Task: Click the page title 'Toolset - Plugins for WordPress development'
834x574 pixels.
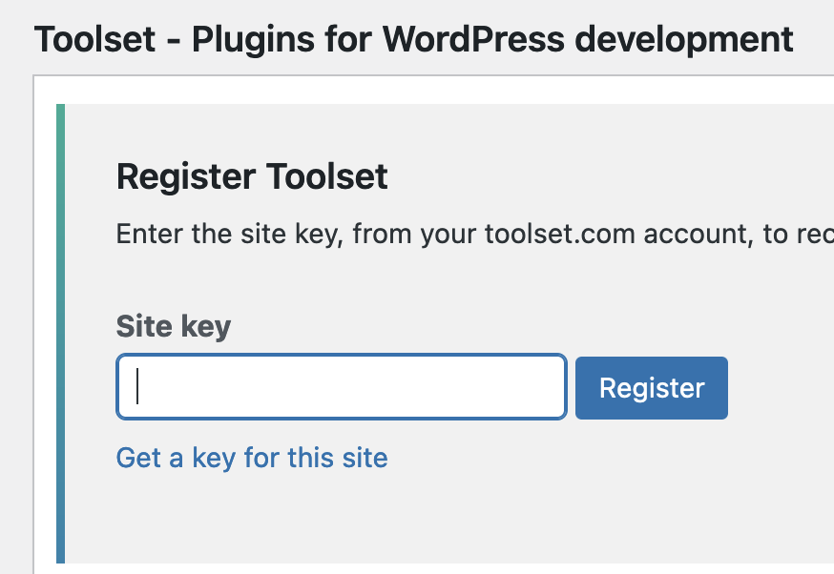Action: tap(413, 39)
